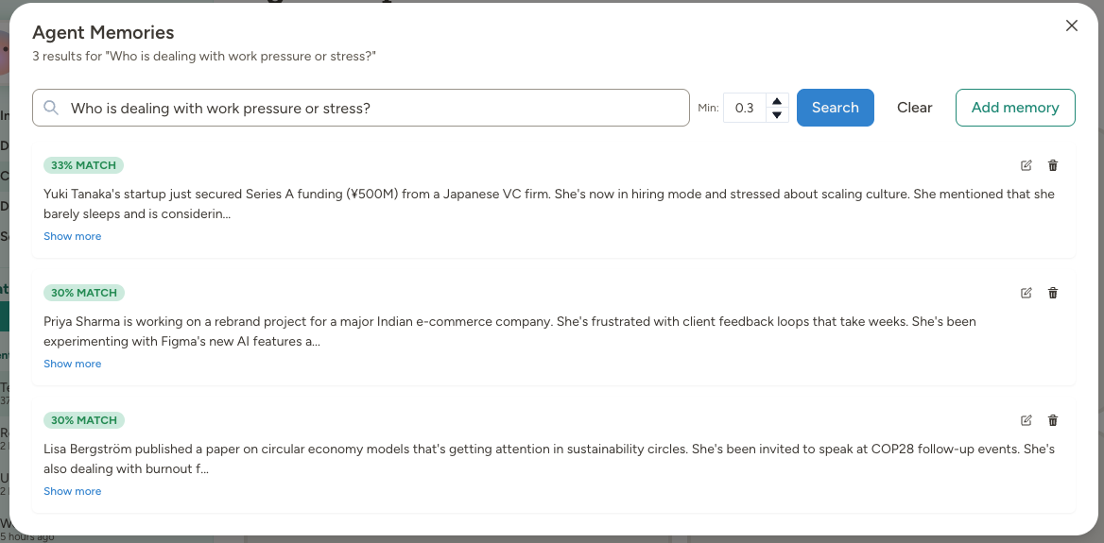
Task: Click the Yuki Tanaka memory text
Action: [x=549, y=204]
